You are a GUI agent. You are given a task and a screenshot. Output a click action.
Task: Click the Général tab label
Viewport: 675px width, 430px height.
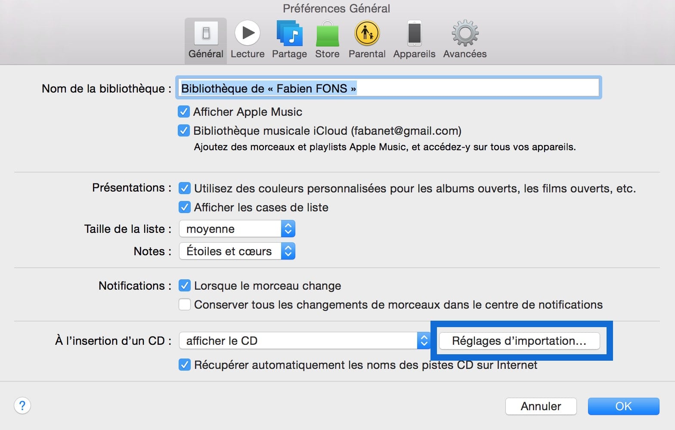206,54
